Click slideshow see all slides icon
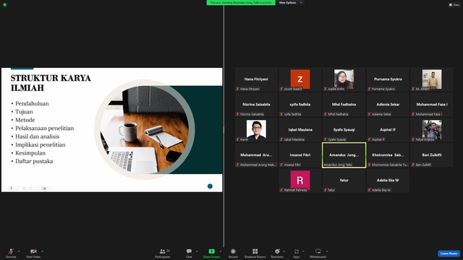The image size is (463, 260). coord(24,188)
